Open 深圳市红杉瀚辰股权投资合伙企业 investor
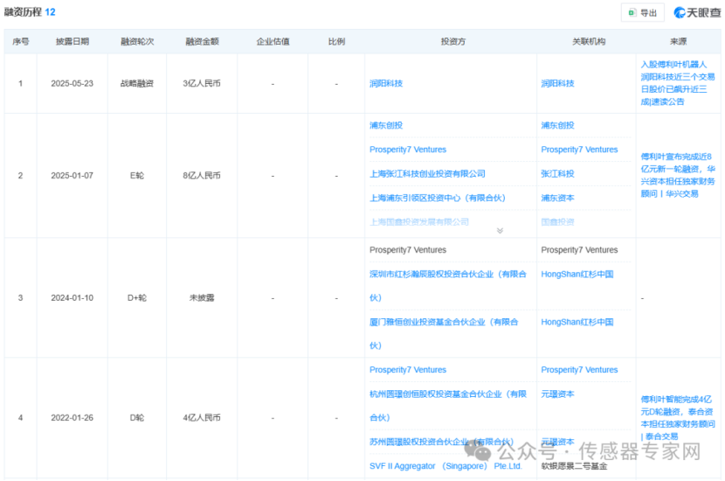Screen dimensions: 725x481 (447, 275)
